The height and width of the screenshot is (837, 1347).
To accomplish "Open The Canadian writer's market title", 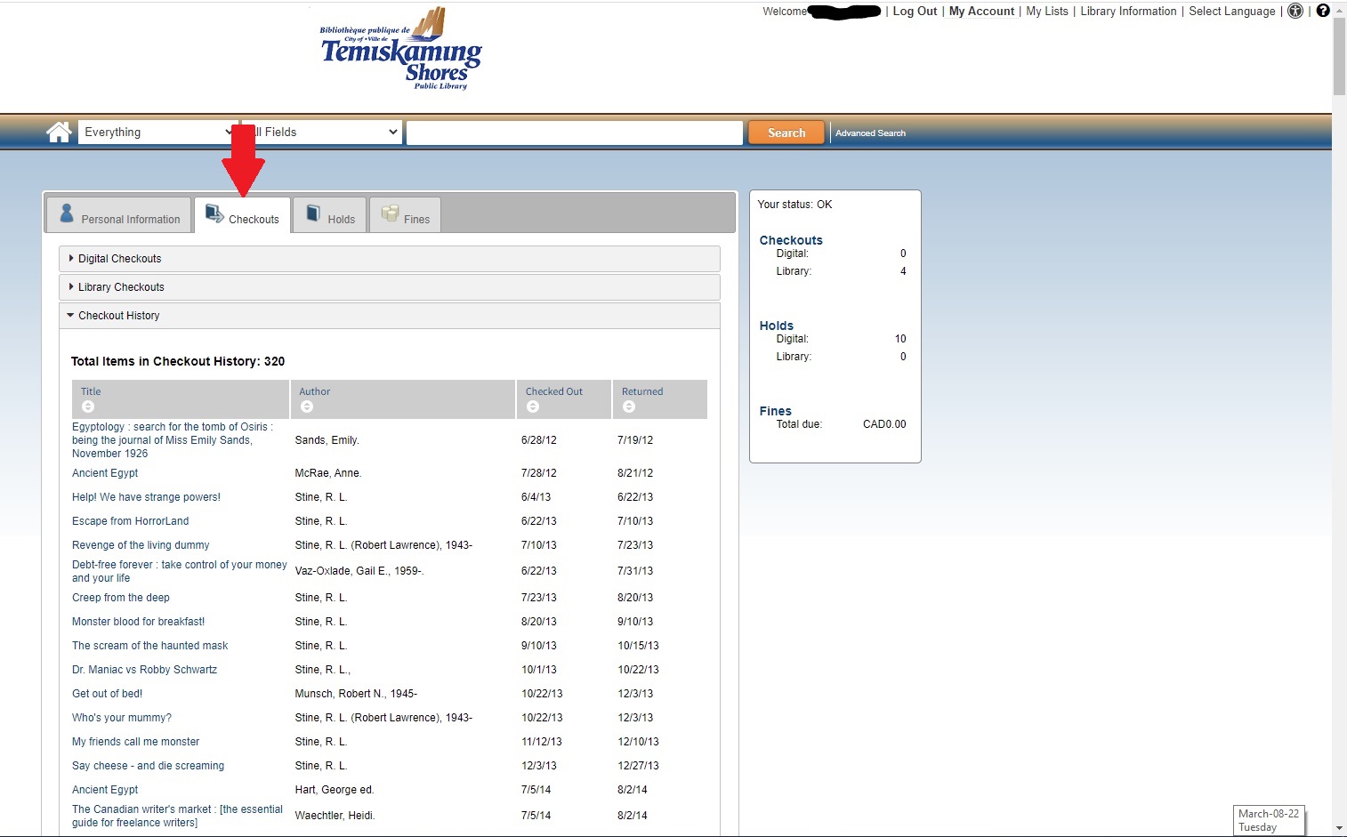I will (177, 816).
